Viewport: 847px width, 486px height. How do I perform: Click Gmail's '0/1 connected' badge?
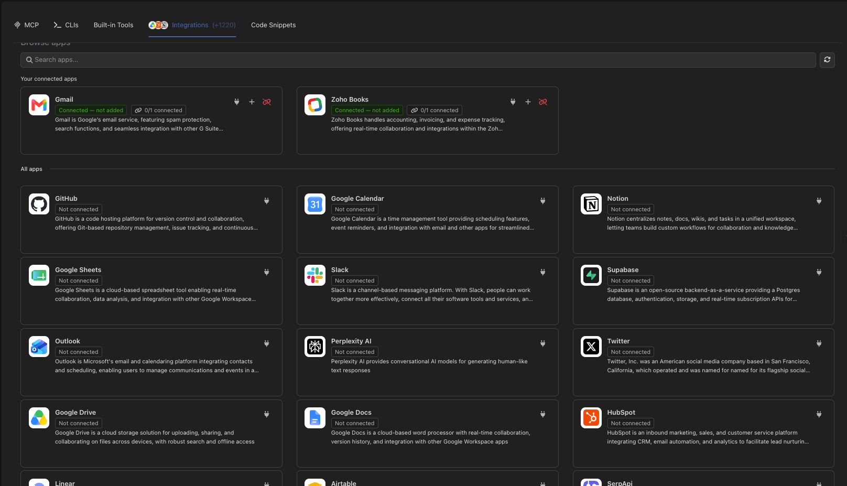[158, 110]
